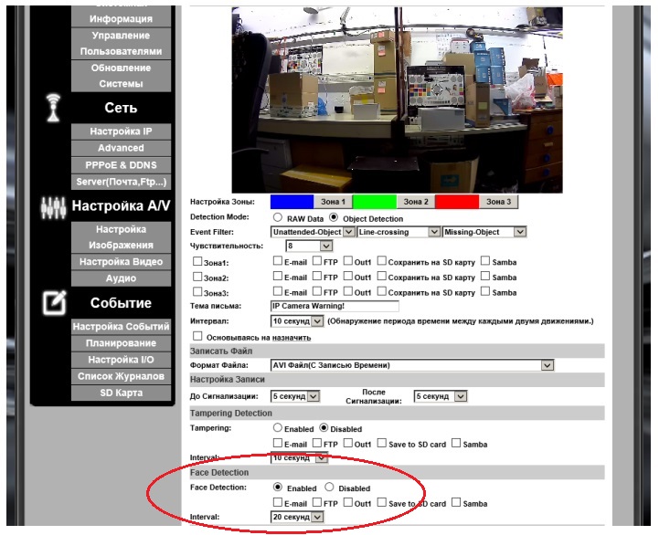The height and width of the screenshot is (535, 659).
Task: Open Настройка Событий page
Action: pos(121,326)
